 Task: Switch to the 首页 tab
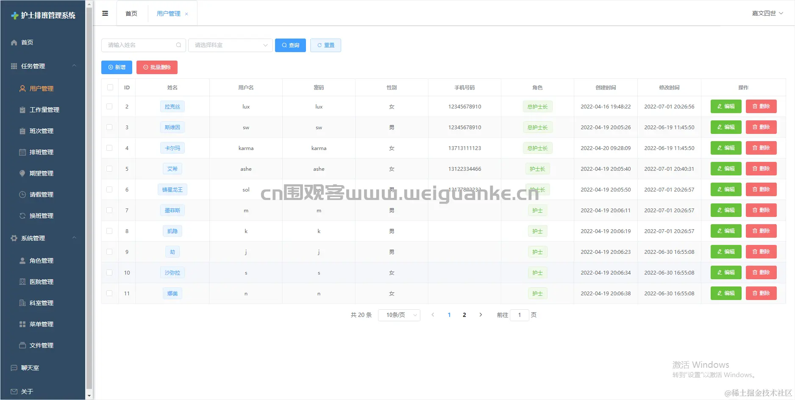[131, 14]
